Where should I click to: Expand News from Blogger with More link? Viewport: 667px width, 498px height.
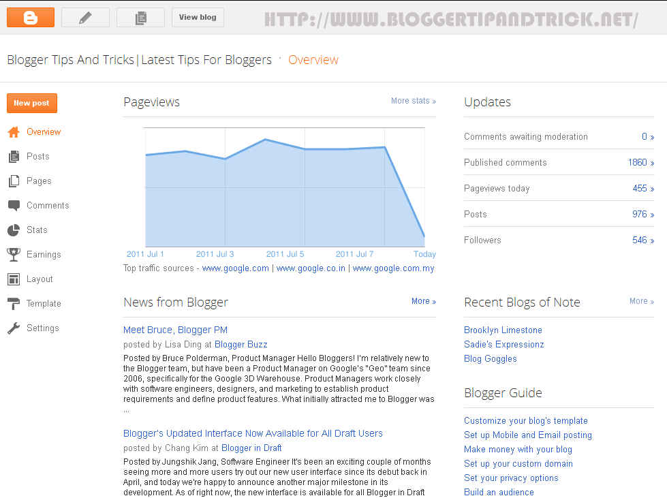coord(423,300)
